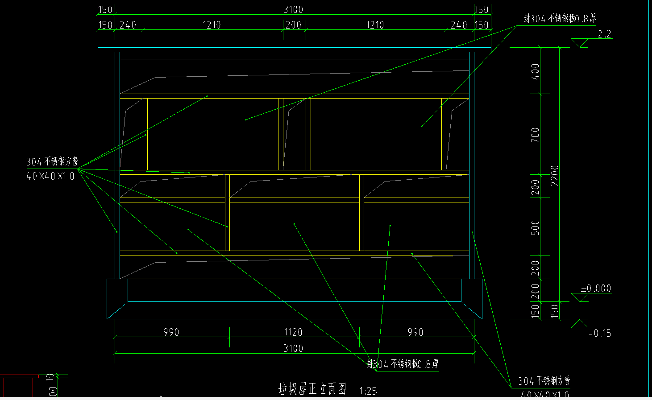This screenshot has height=400, width=652.
Task: Select the 990 dimension right of 1120
Action: (x=415, y=332)
